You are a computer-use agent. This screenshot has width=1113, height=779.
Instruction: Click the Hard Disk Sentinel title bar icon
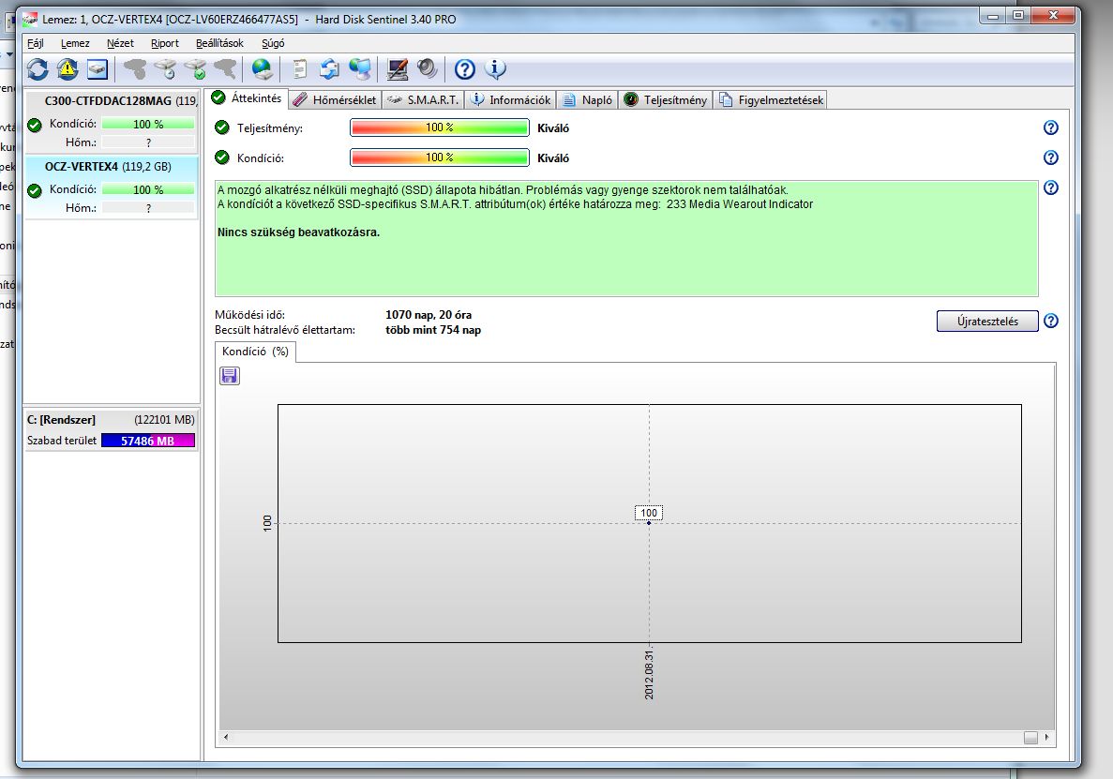click(30, 19)
